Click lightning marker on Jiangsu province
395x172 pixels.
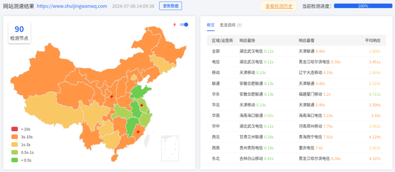pos(142,105)
